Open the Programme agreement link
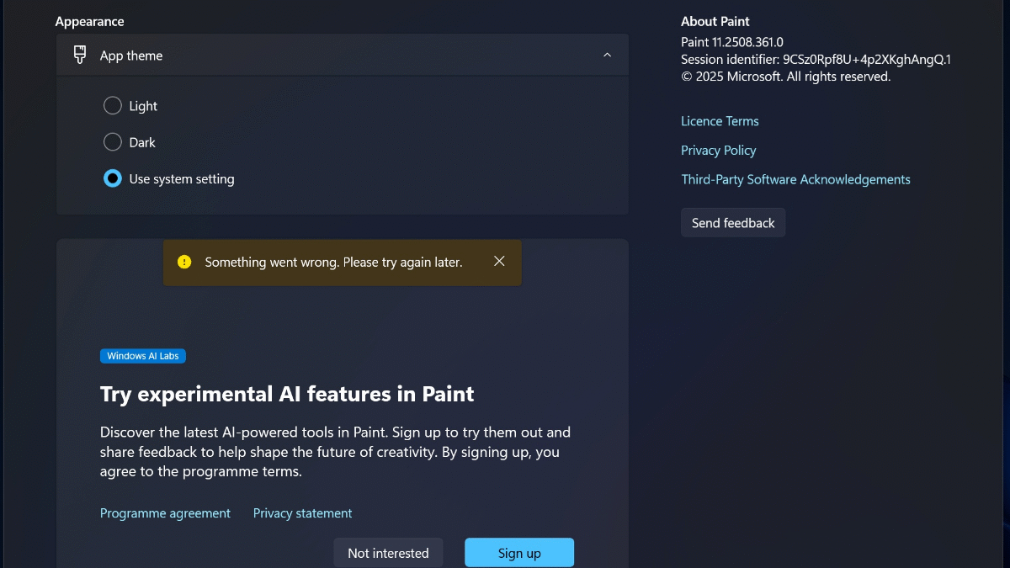This screenshot has width=1010, height=568. pos(165,513)
